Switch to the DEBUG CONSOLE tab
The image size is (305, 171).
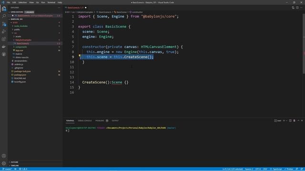tap(85, 121)
